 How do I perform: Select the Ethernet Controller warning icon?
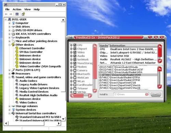(x=17, y=48)
